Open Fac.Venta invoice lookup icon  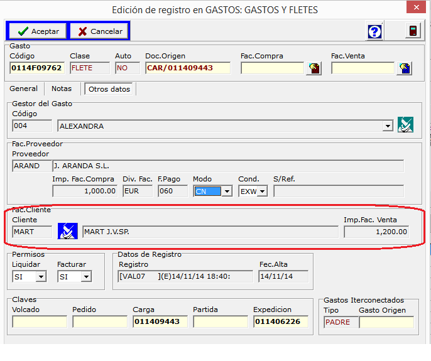(405, 68)
